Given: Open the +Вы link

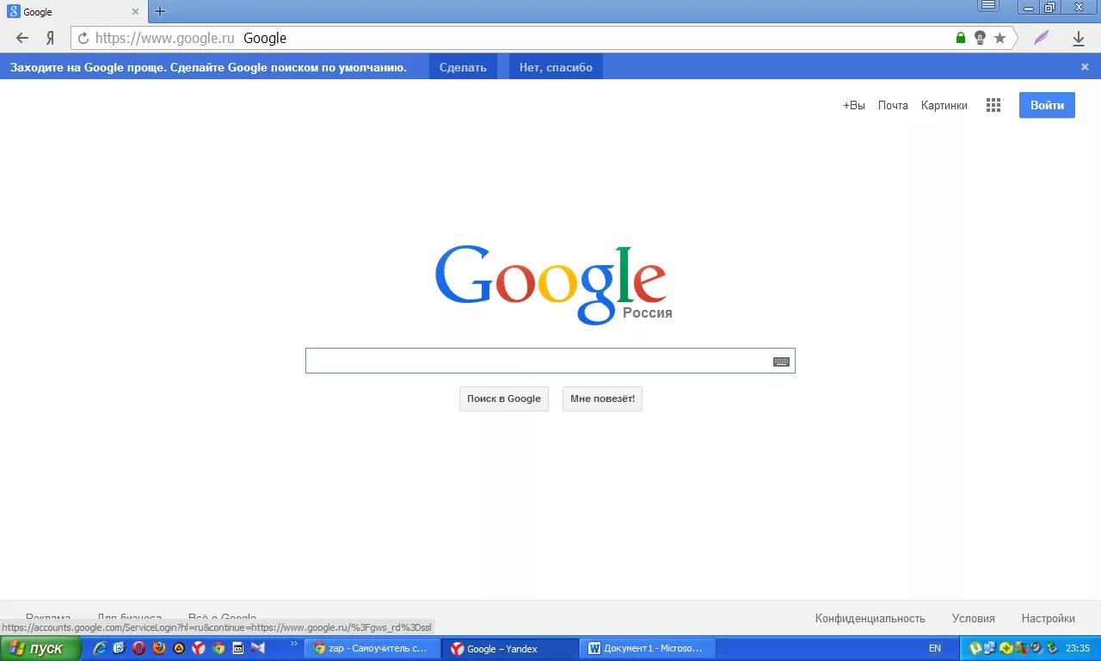Looking at the screenshot, I should coord(854,105).
